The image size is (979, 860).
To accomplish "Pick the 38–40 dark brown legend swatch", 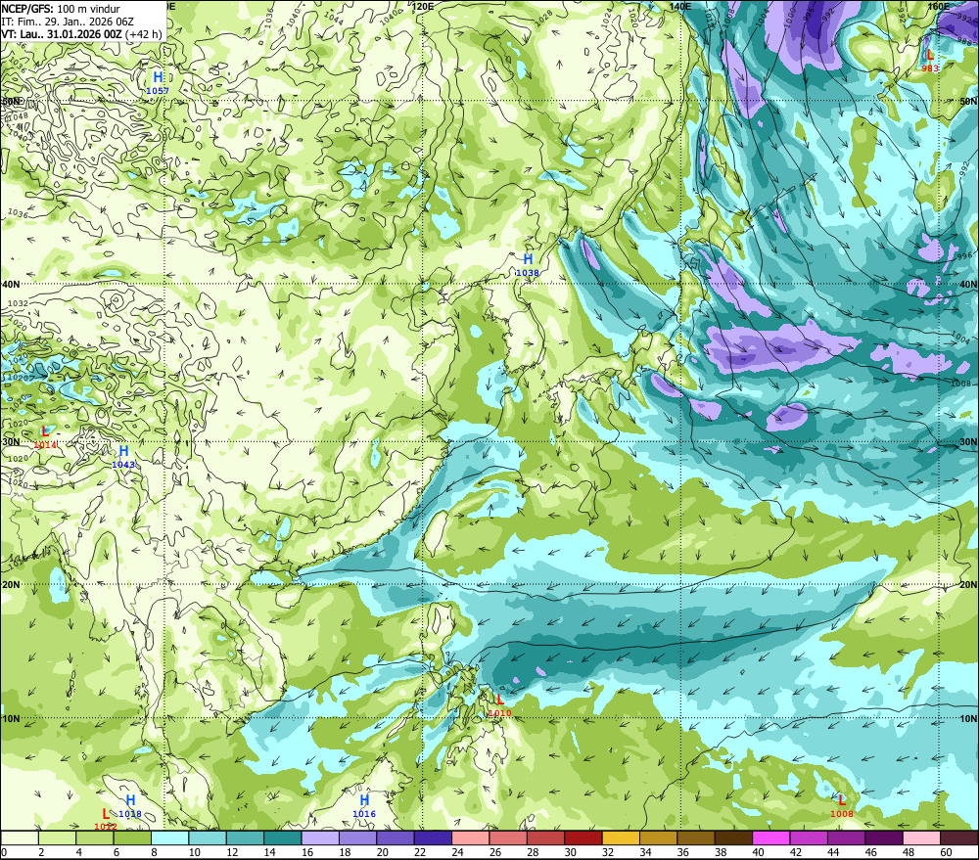I will point(733,838).
